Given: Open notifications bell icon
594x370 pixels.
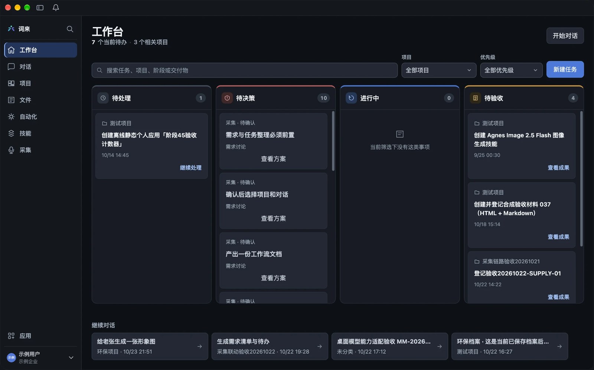Looking at the screenshot, I should (x=56, y=7).
